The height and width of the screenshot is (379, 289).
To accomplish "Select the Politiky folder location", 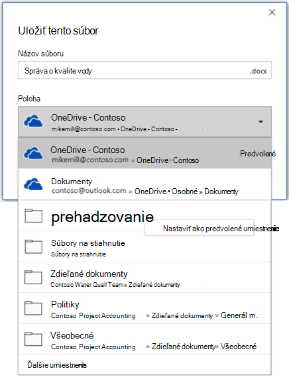I will point(144,308).
